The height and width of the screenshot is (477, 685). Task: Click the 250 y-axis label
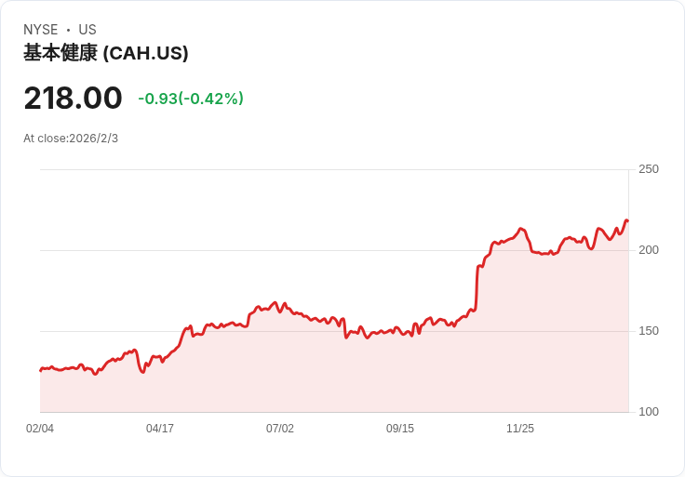coord(649,169)
